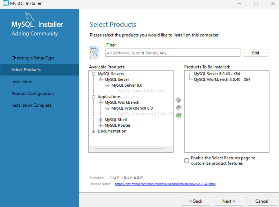This screenshot has height=207, width=279.
Task: Select the MySQL Servers tree label
Action: point(111,74)
